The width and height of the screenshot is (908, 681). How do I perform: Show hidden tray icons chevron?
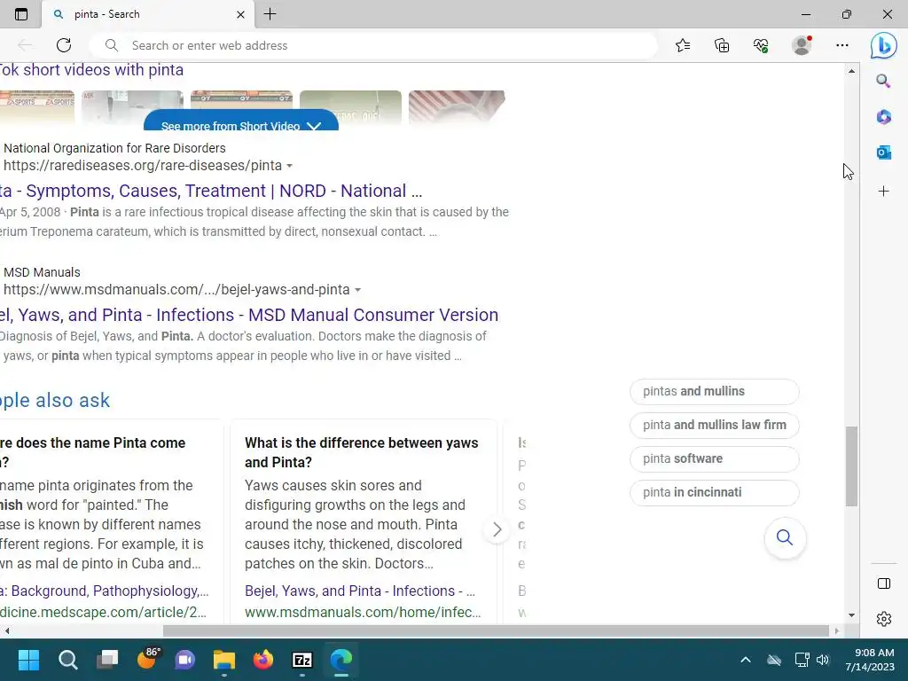[745, 660]
